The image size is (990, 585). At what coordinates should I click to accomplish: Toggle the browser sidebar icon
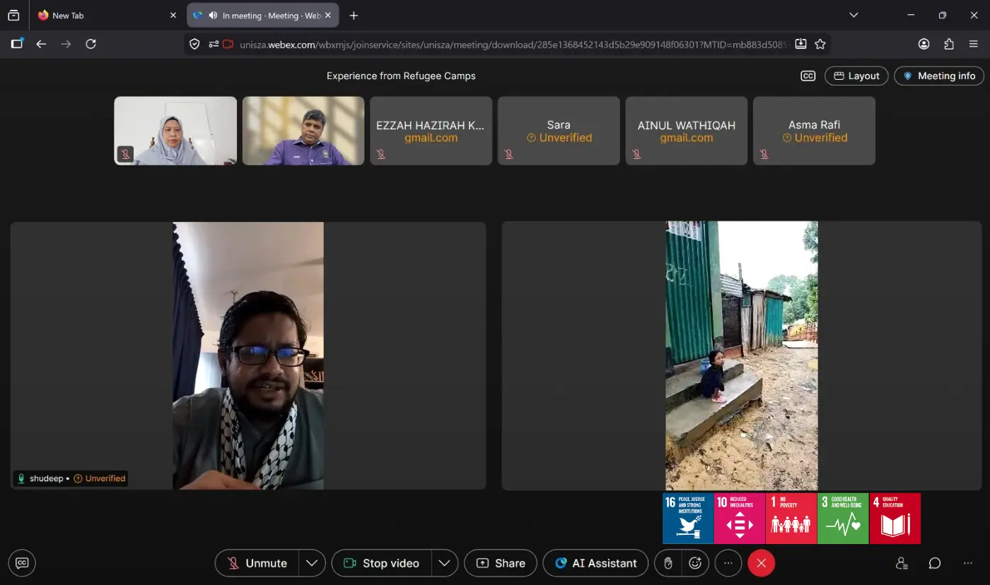tap(17, 44)
